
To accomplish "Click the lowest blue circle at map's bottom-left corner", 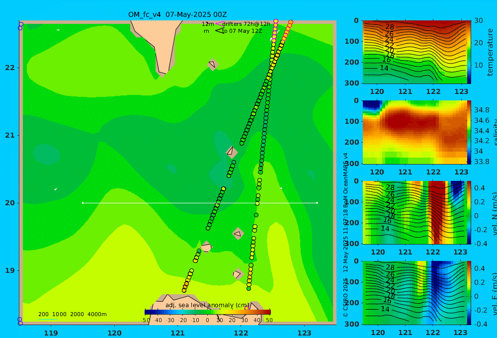I will coord(20,323).
